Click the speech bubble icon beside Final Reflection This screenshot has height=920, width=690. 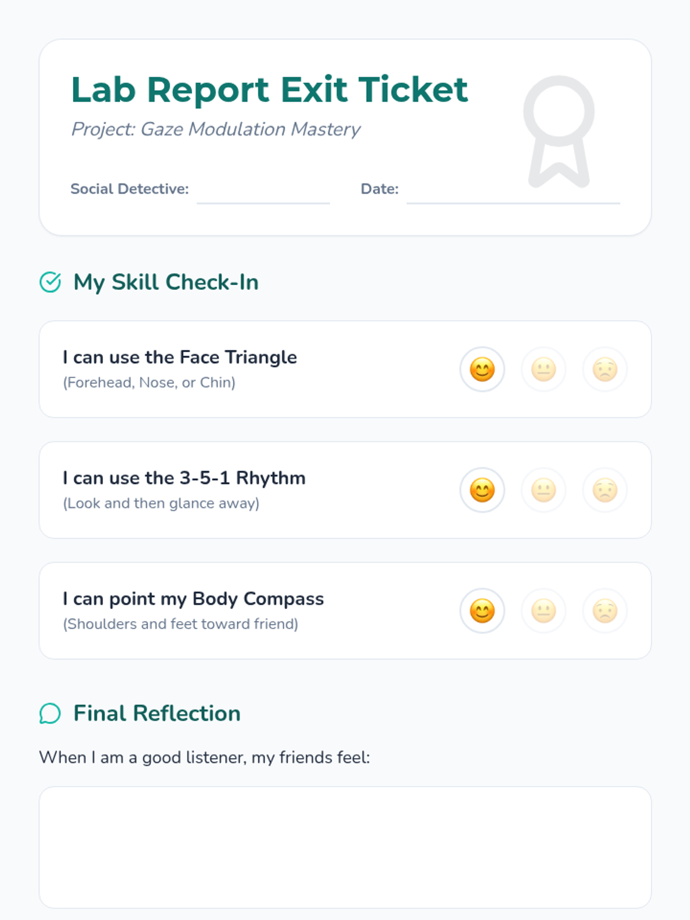[x=50, y=714]
